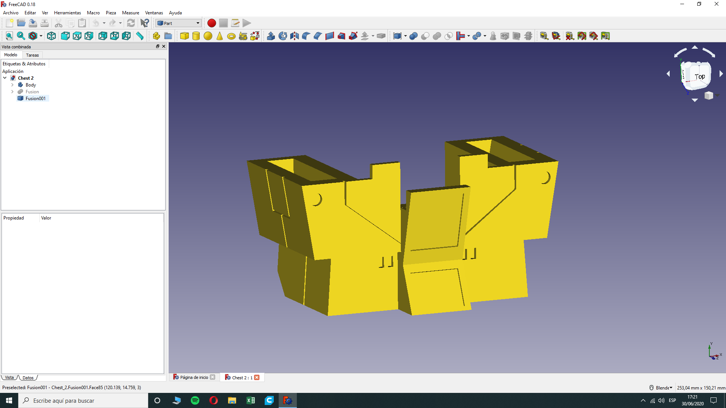Click the Extrude shape tool
Image resolution: width=726 pixels, height=408 pixels.
tap(271, 36)
